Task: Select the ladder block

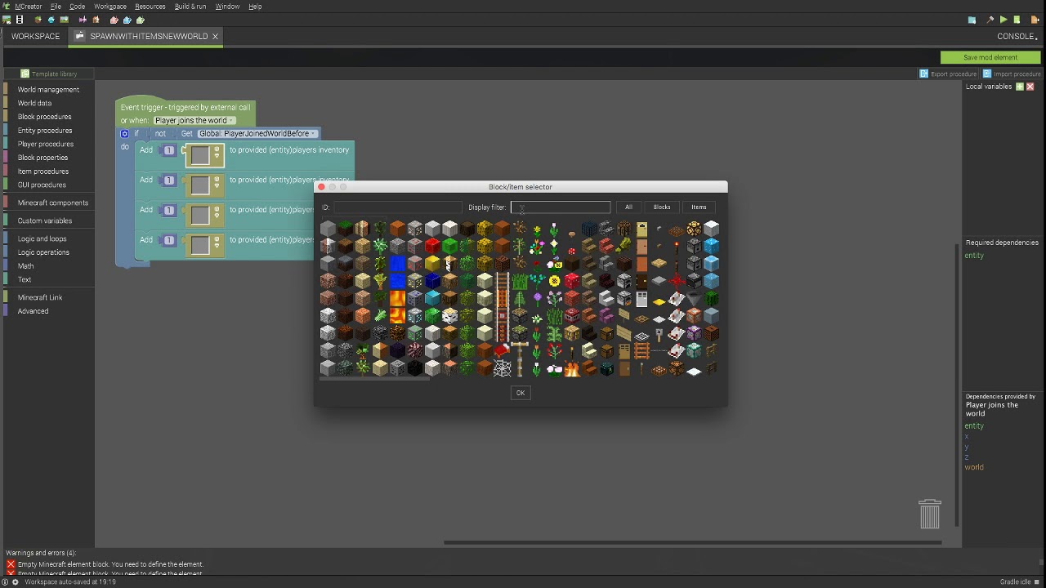Action: coord(641,350)
